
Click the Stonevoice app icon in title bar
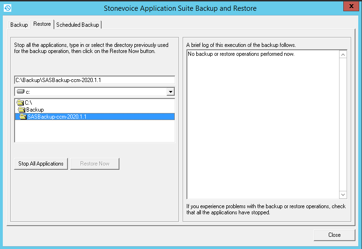pyautogui.click(x=7, y=8)
